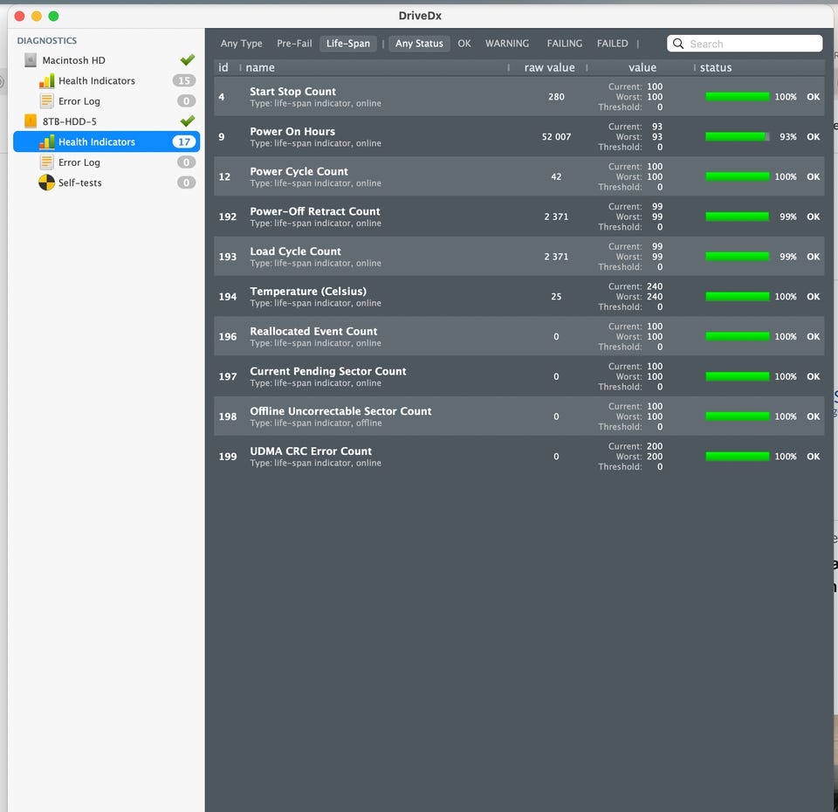This screenshot has height=812, width=838.
Task: Select Offline Uncorrectable Sector Count row
Action: [519, 416]
